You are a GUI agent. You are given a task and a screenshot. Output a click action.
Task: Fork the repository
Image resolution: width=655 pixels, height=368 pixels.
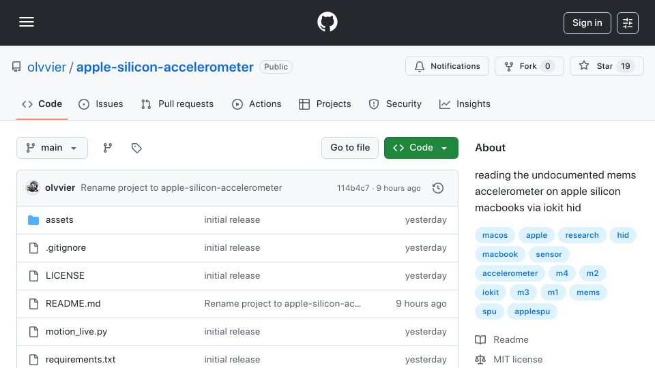(x=529, y=66)
